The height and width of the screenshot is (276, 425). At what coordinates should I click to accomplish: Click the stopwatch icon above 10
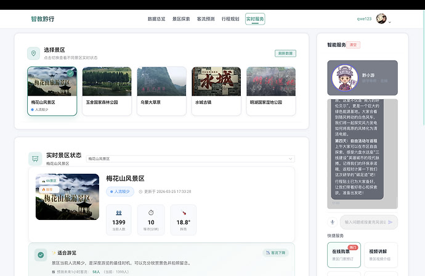click(x=151, y=213)
